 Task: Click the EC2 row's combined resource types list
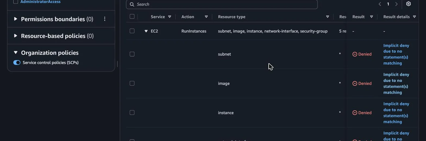click(273, 31)
